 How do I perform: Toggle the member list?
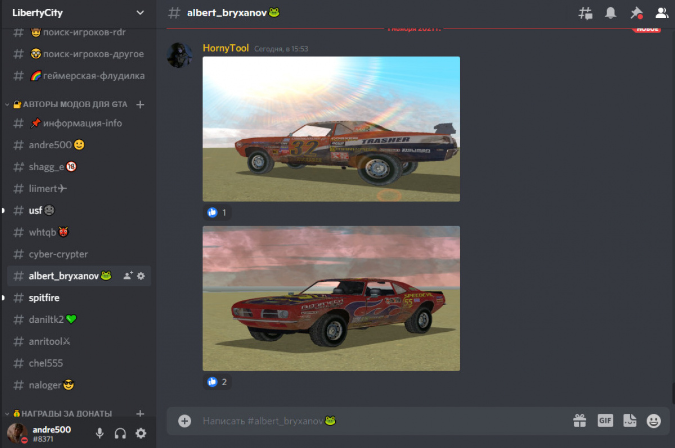click(x=661, y=13)
